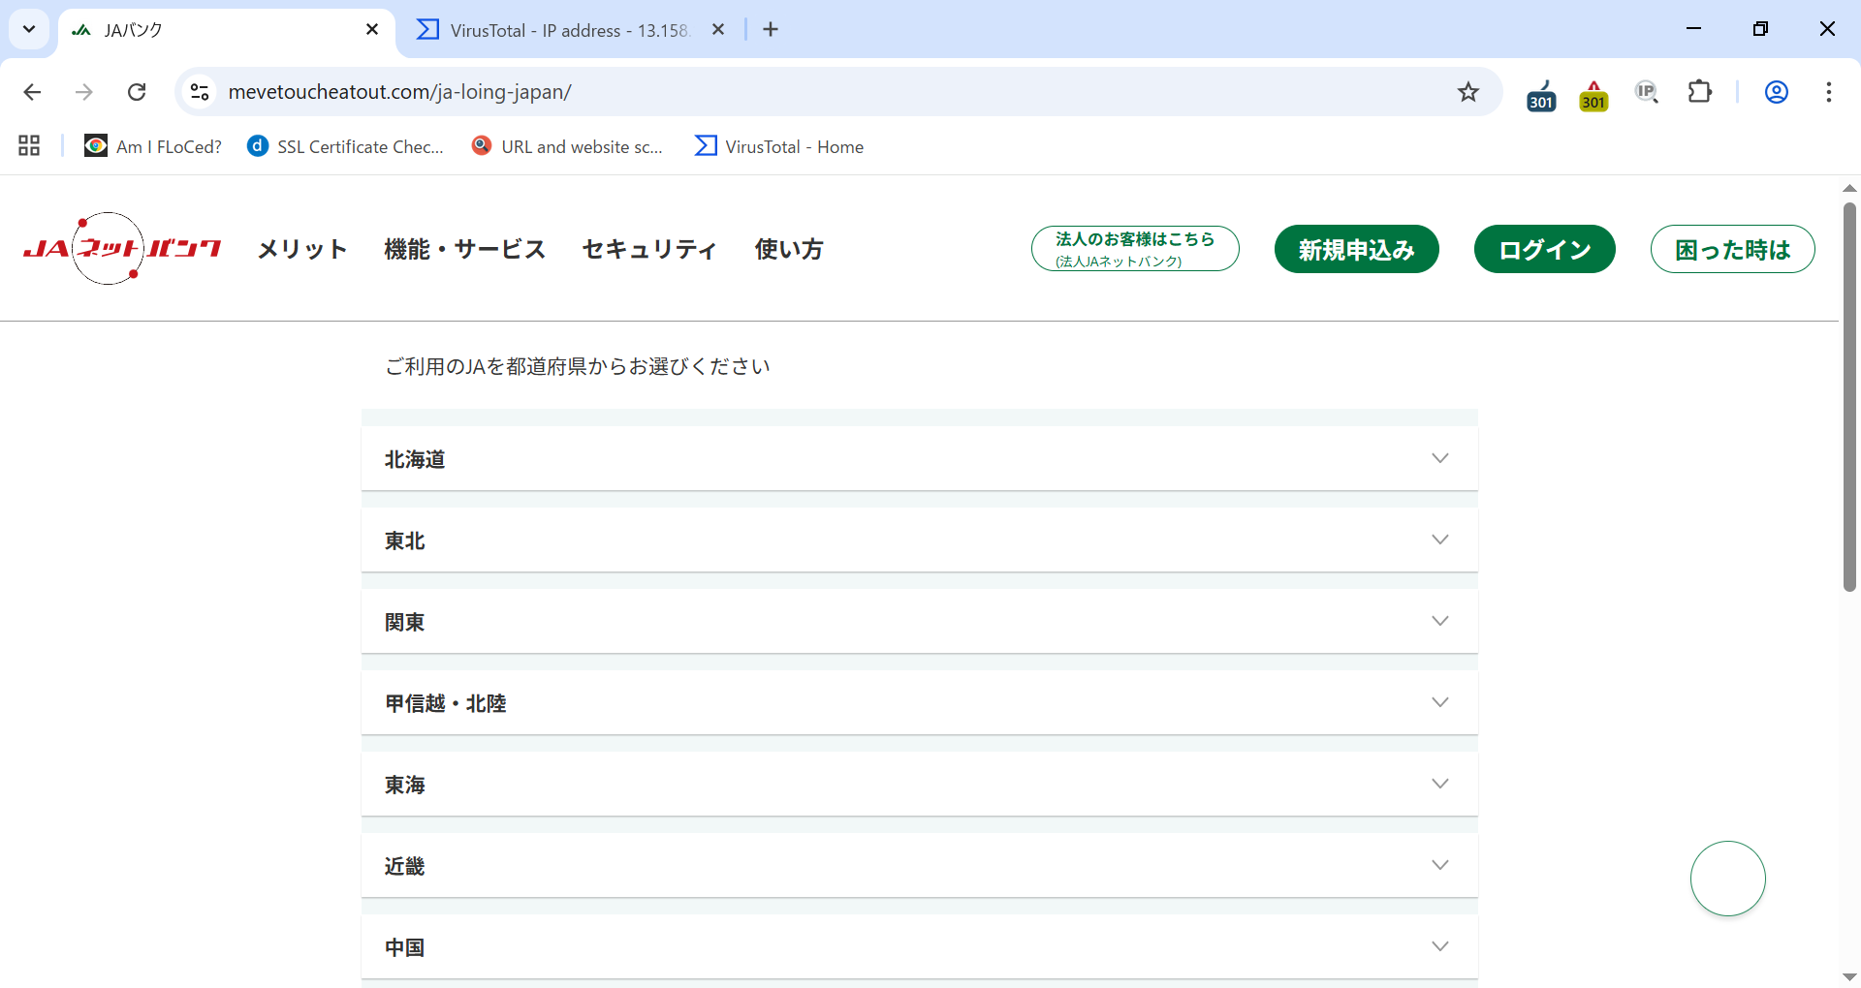
Task: Open URL and website scanner bookmark
Action: (568, 146)
